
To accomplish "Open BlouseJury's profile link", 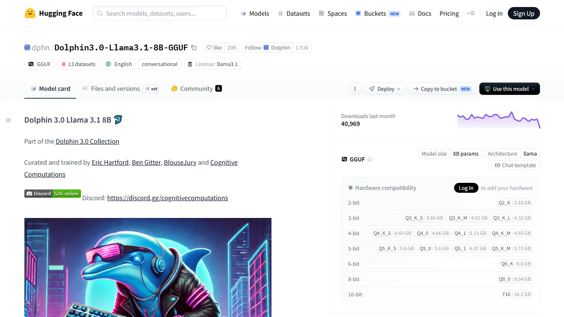I will [180, 162].
